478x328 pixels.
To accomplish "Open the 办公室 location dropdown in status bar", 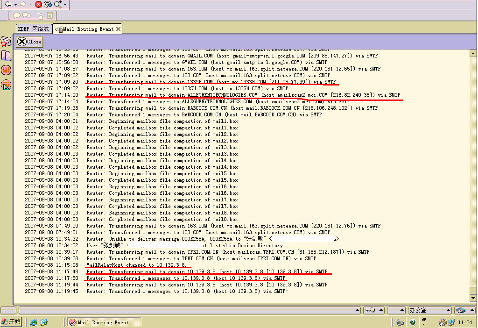I will coord(429,310).
